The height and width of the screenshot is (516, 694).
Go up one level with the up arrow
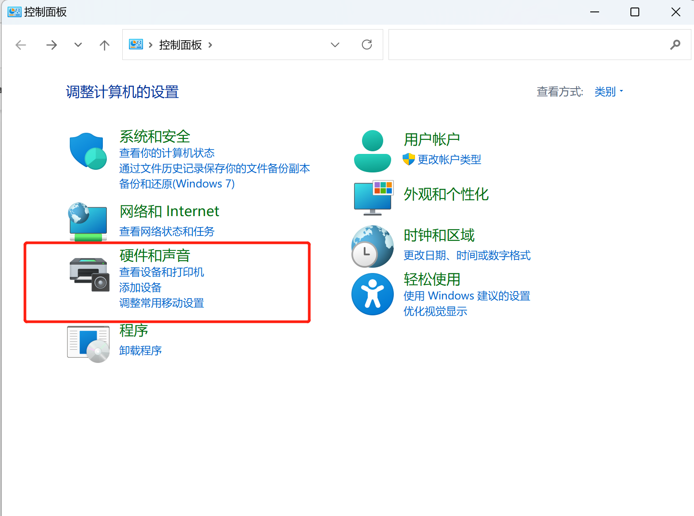(105, 45)
